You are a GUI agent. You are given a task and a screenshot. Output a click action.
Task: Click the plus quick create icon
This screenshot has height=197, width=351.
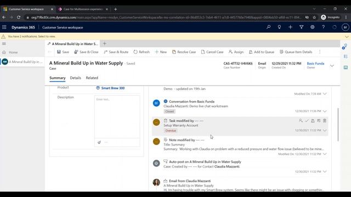coord(290,27)
